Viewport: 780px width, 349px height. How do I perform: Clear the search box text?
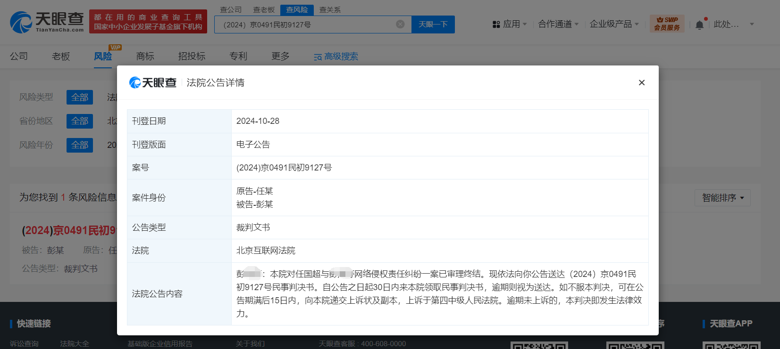click(x=400, y=24)
